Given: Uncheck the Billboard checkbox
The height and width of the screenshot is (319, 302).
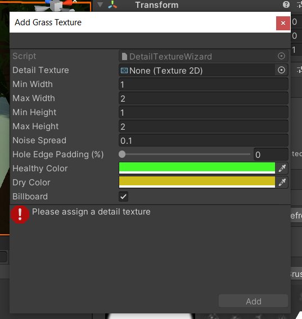Looking at the screenshot, I should tap(123, 197).
